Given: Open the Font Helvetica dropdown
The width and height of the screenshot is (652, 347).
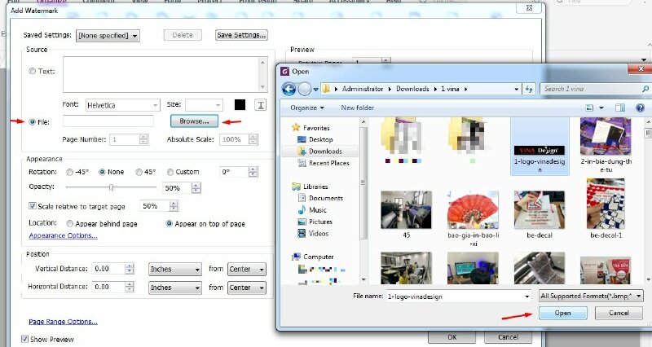Looking at the screenshot, I should click(x=123, y=105).
